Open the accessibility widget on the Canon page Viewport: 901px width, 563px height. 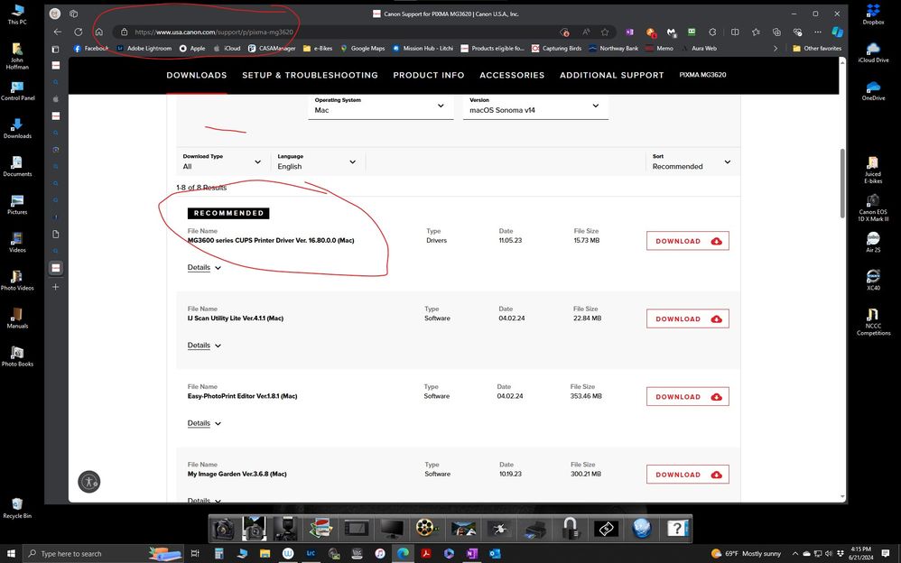coord(88,482)
